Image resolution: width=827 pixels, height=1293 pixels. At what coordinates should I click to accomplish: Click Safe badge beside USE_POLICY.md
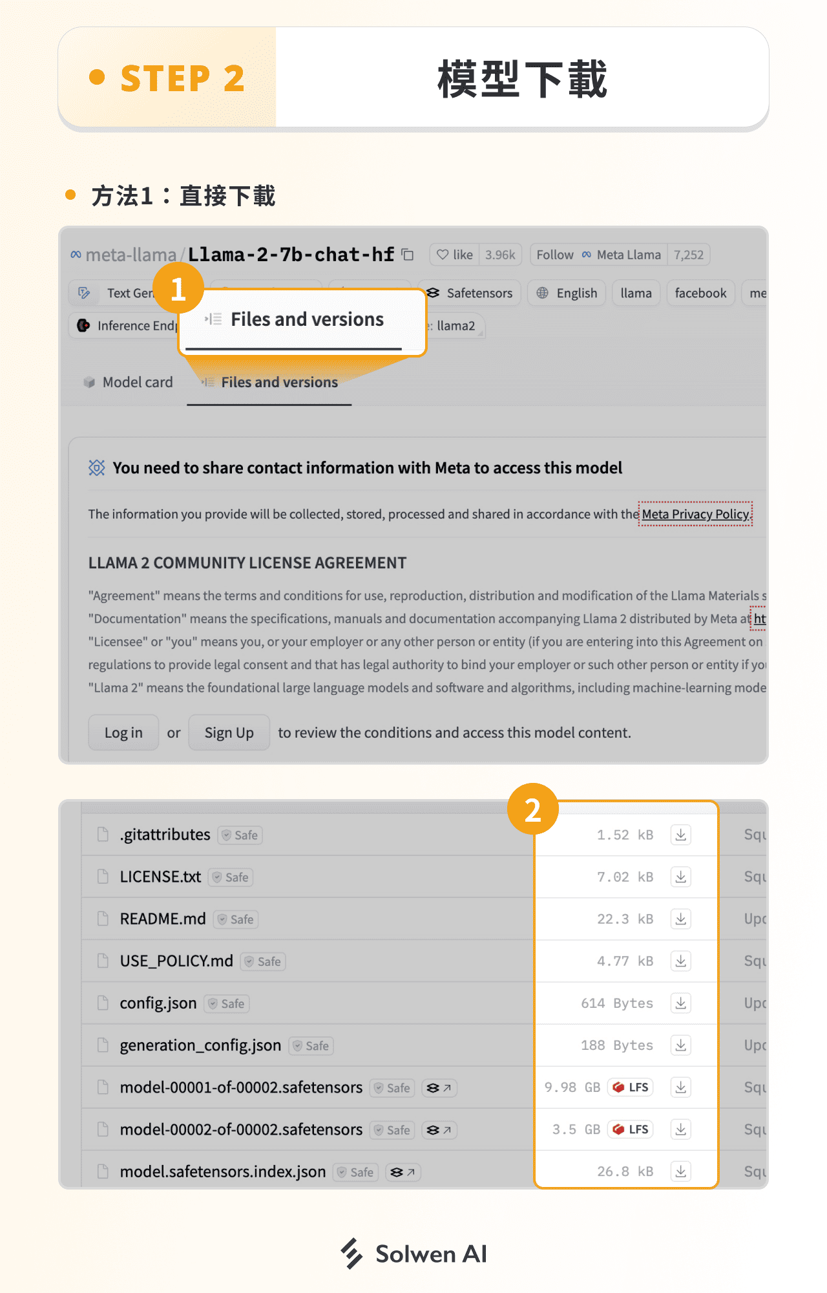click(263, 961)
